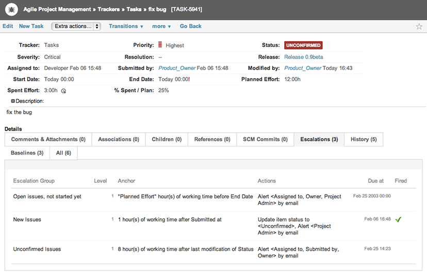This screenshot has width=427, height=274.
Task: Click the Edit link
Action: (x=8, y=26)
